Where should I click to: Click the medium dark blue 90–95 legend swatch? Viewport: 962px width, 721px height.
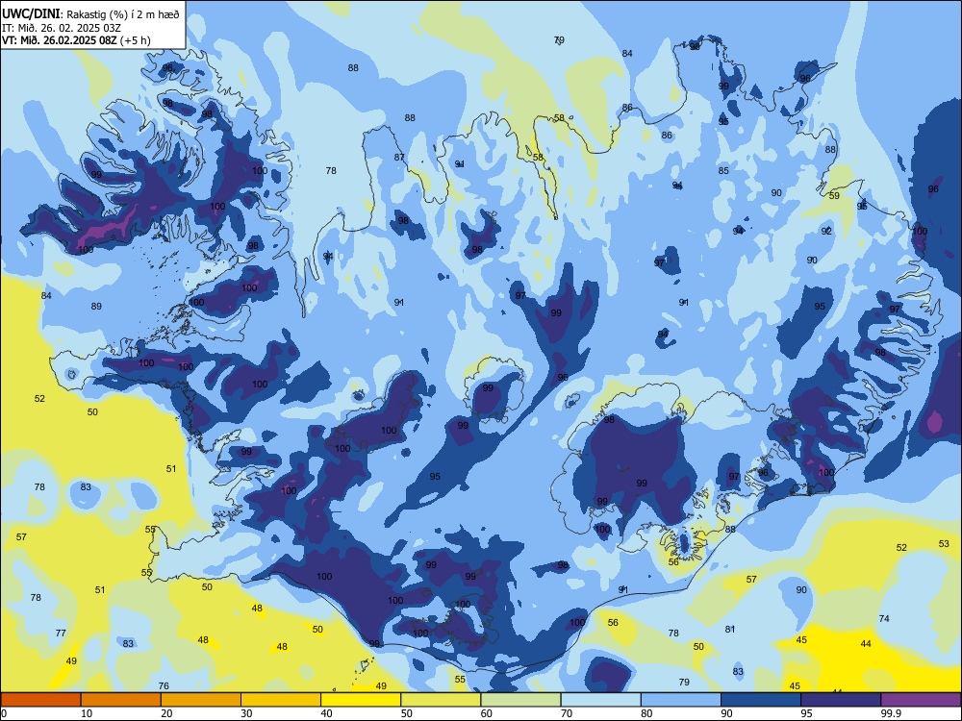[761, 700]
